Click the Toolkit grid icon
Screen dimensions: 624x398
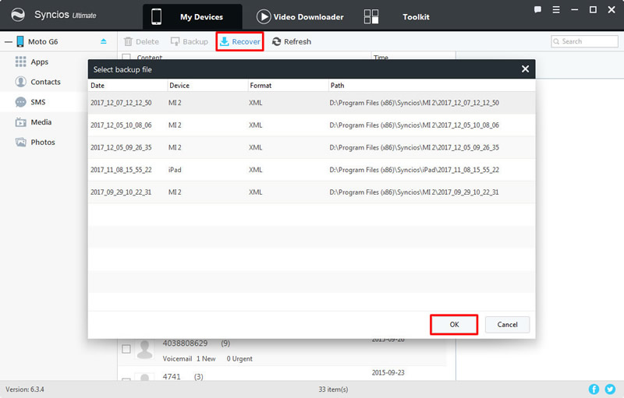371,16
